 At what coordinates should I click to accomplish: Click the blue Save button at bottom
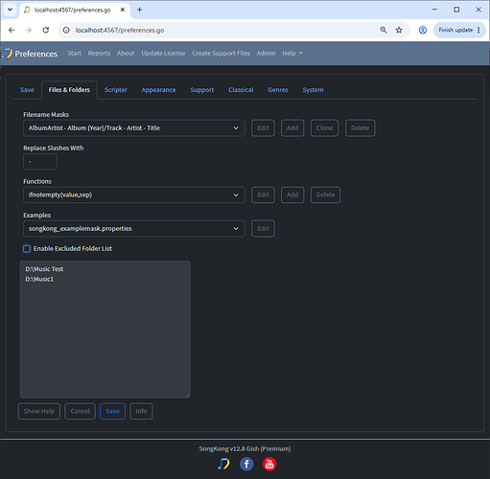point(112,411)
